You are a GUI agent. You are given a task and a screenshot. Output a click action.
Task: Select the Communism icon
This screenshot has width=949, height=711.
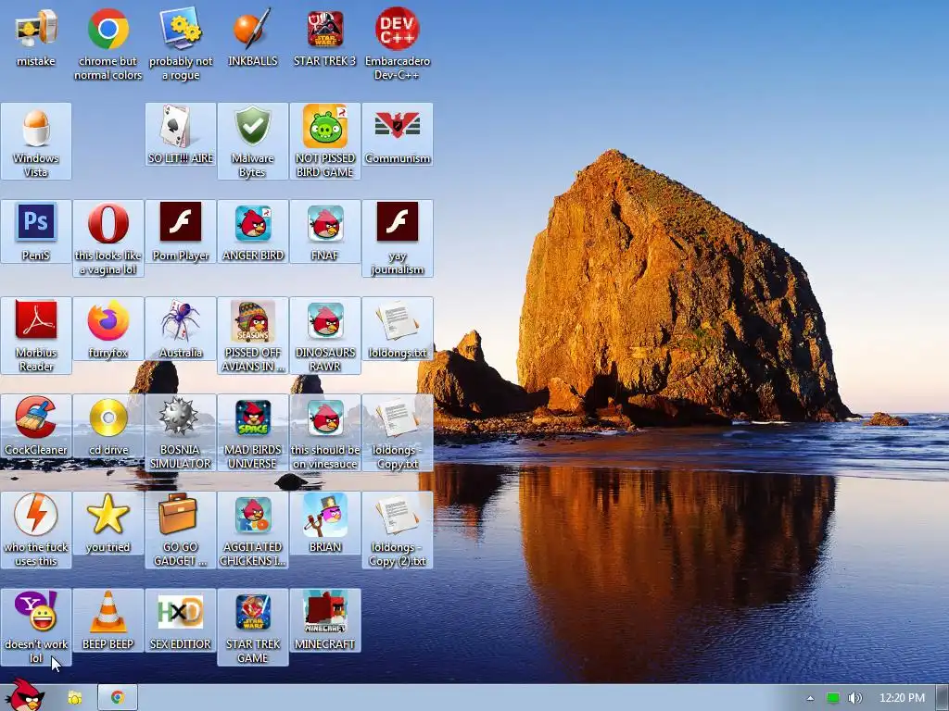pos(397,126)
